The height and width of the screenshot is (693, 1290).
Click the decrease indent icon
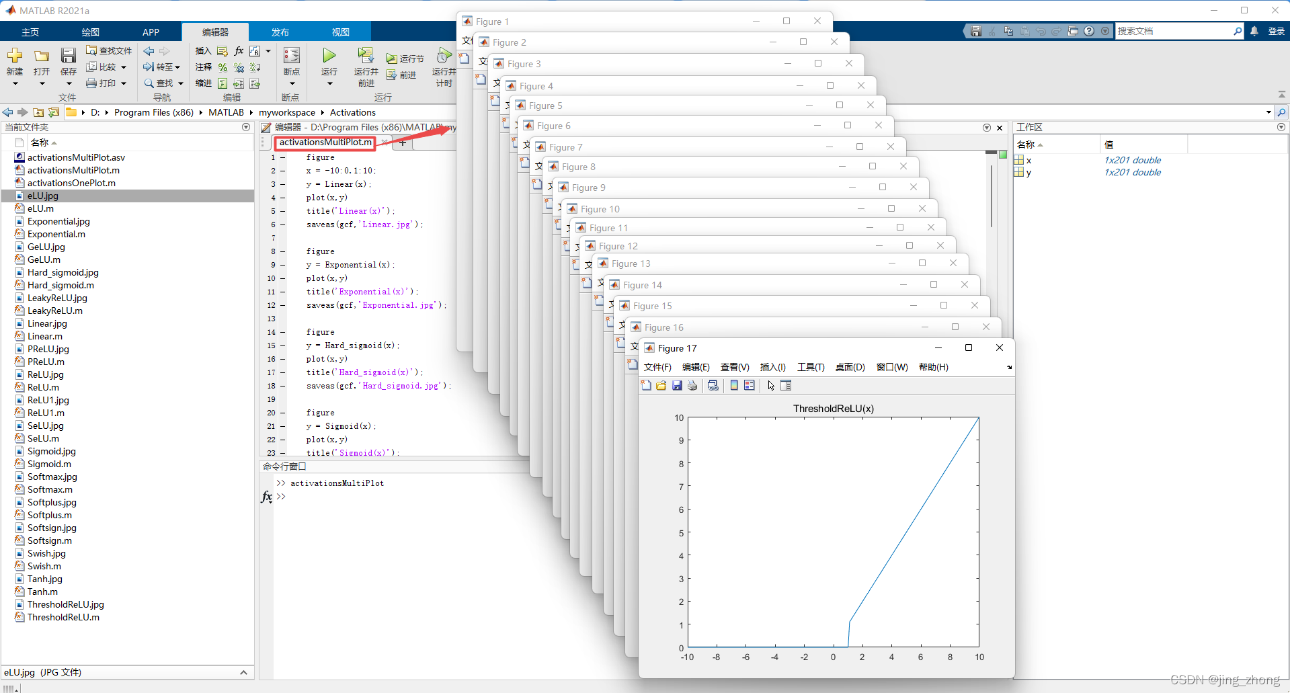coord(255,83)
